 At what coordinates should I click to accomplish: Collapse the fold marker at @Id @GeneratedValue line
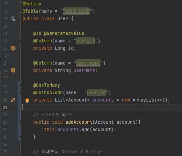click(x=20, y=34)
